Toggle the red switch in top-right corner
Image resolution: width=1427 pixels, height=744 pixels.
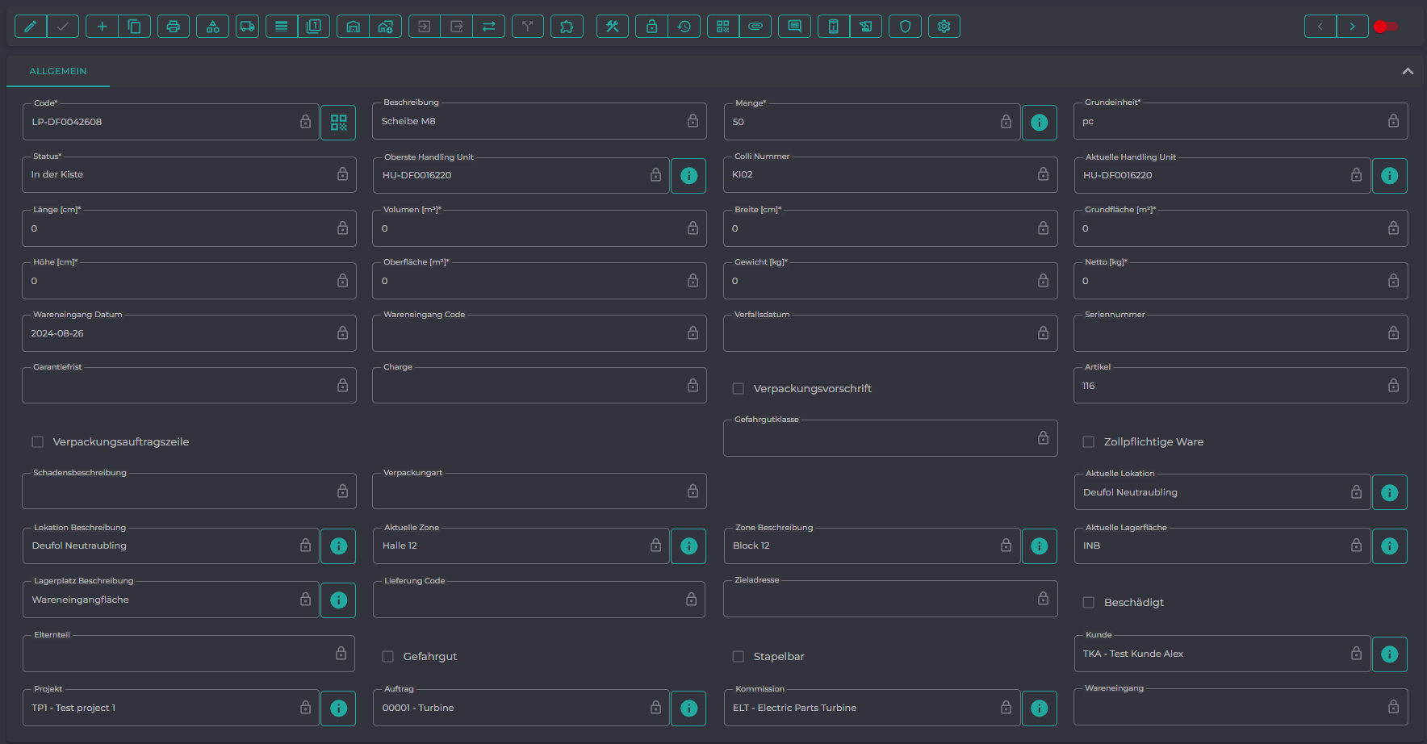1385,27
